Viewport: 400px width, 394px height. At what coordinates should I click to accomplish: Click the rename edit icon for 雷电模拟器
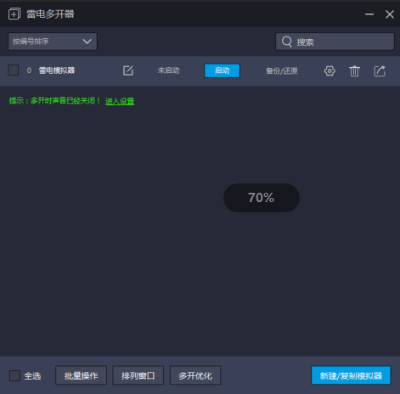[128, 70]
